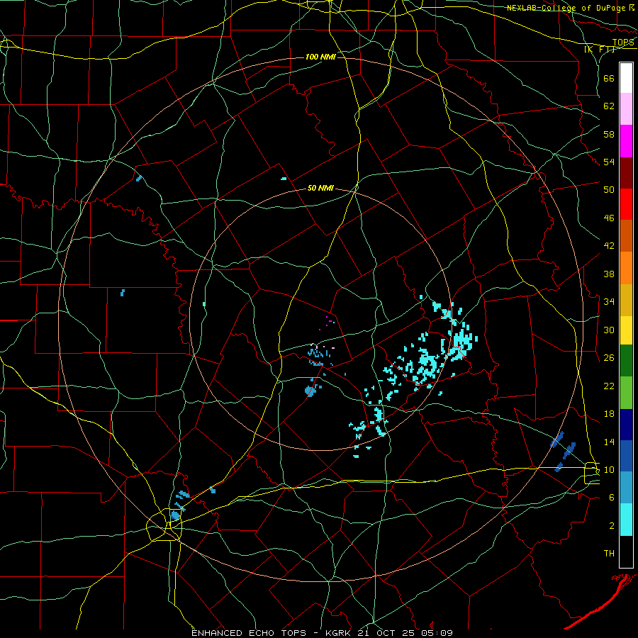The image size is (638, 638).
Task: Click the gold legend swatch
Action: 626,300
